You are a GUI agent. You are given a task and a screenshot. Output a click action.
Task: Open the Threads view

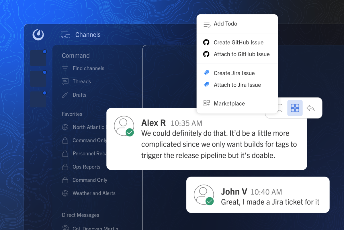(x=82, y=82)
